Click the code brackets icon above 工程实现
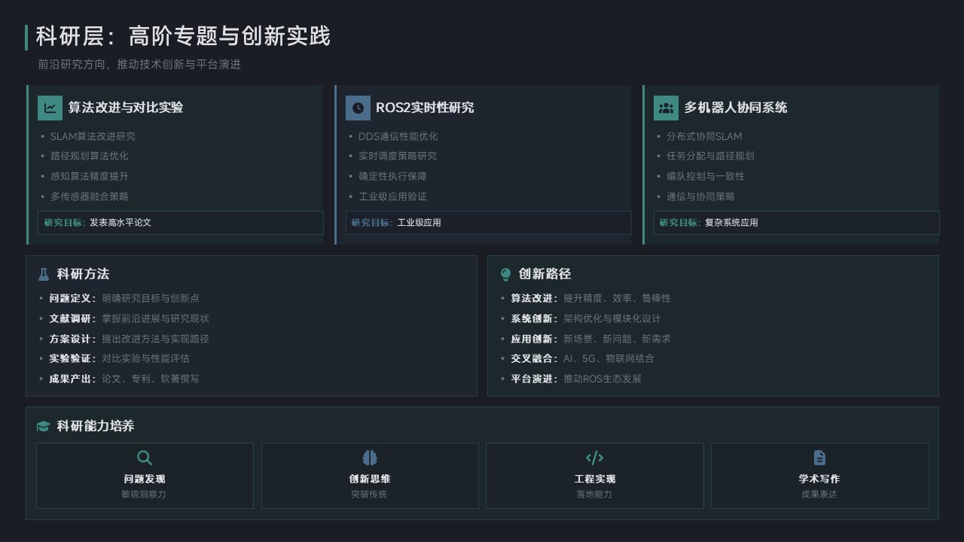This screenshot has width=964, height=542. click(x=594, y=458)
